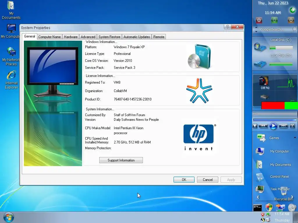Click the down arrow beside Google Search
298x223 pixels.
256,31
